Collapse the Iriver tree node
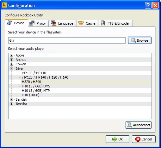 click(12, 68)
